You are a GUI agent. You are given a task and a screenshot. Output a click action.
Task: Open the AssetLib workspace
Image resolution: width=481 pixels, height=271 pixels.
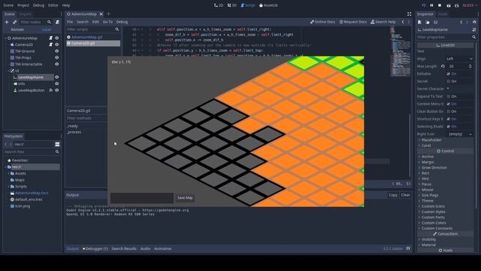[269, 5]
